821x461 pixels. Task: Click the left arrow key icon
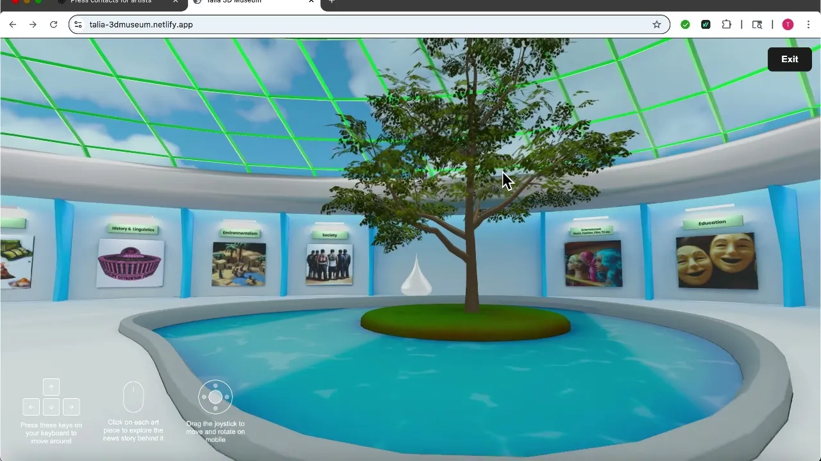click(31, 407)
